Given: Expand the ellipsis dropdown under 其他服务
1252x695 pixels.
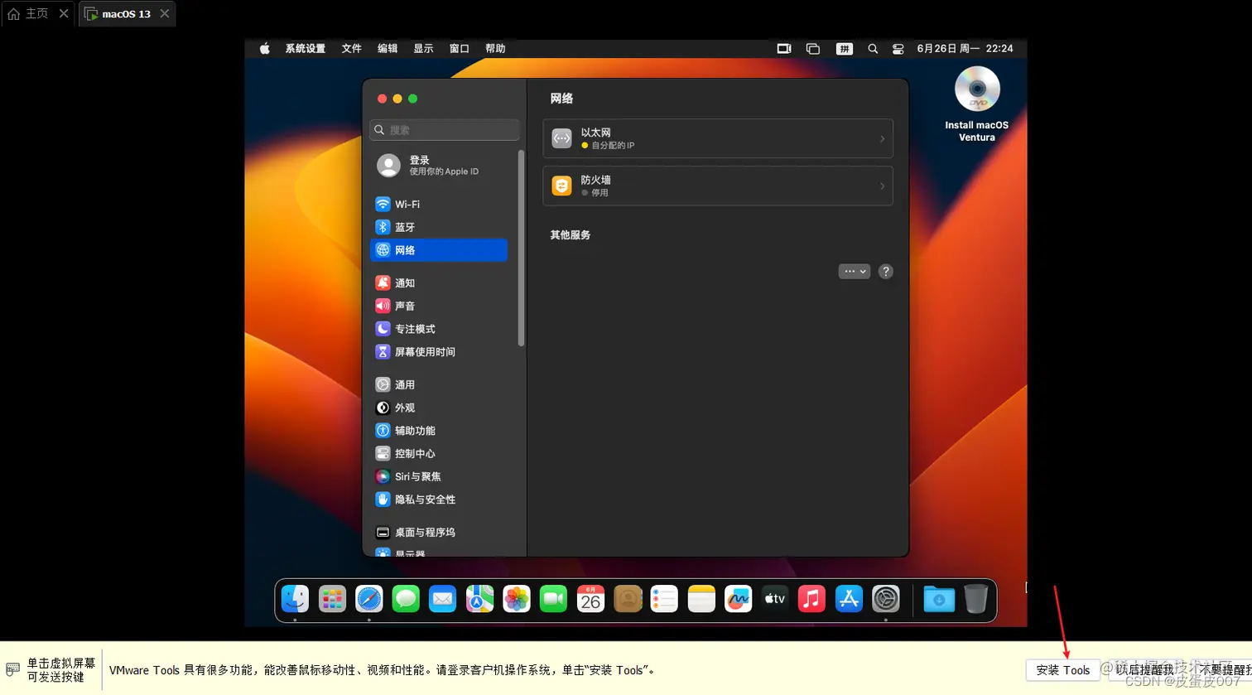Looking at the screenshot, I should pos(855,272).
